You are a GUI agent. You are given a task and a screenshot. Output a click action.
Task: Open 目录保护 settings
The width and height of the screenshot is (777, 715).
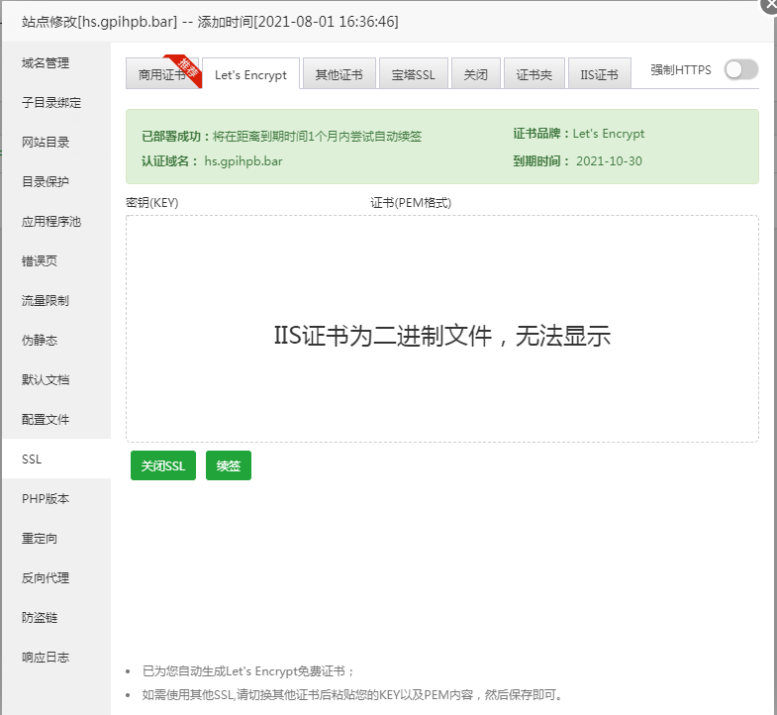(56, 182)
